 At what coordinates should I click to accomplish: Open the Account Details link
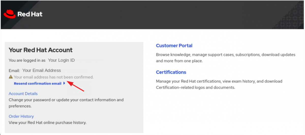23,94
